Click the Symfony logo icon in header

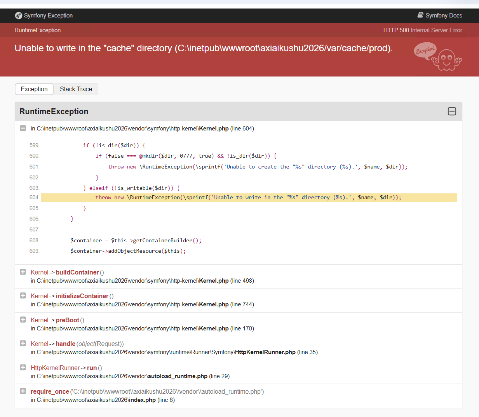[x=19, y=16]
